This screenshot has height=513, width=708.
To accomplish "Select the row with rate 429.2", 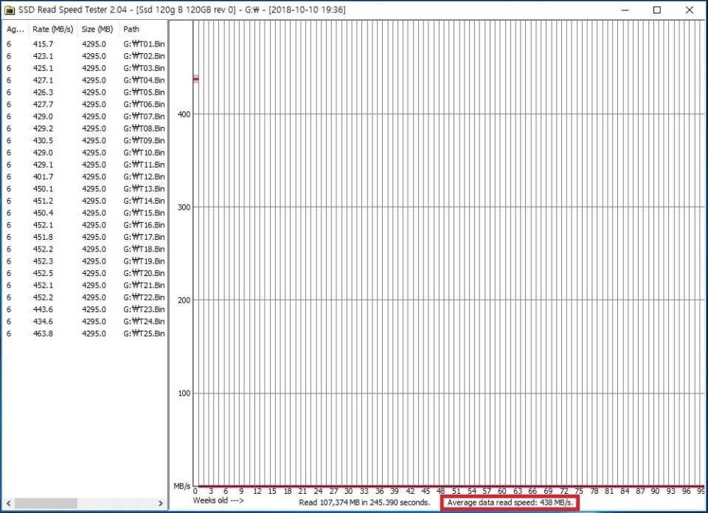I will [85, 128].
